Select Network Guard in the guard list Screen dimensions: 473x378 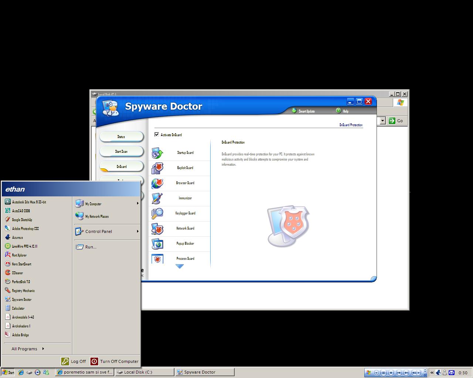coord(180,228)
